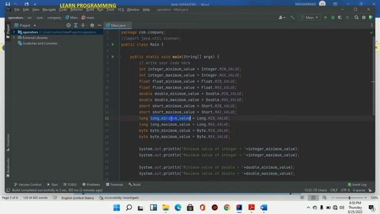Open Build tool window at bottom
Screen dimensions: 380x214
pyautogui.click(x=135, y=185)
